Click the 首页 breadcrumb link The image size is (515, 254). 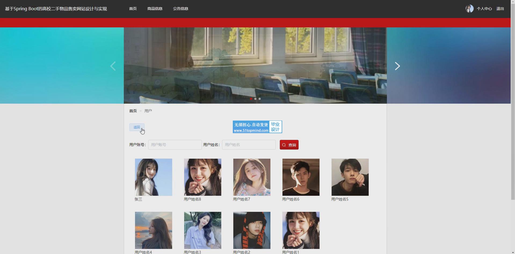133,111
